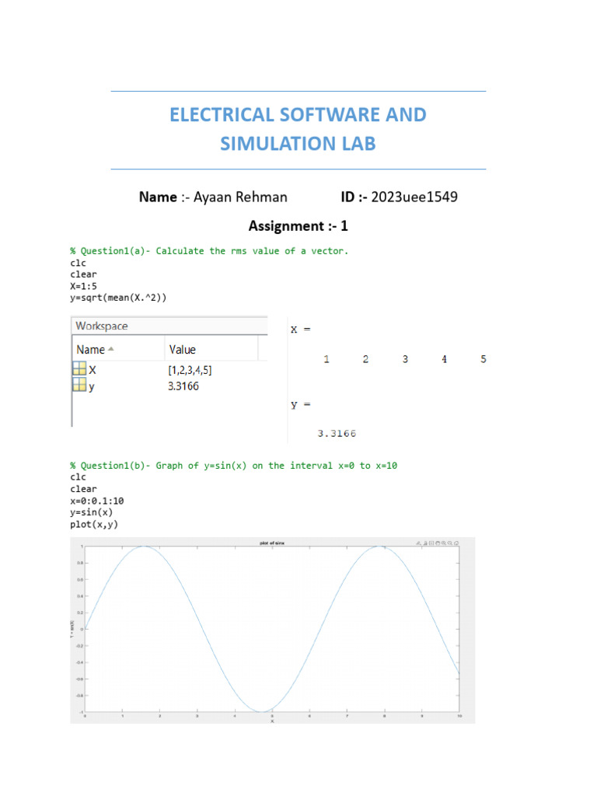Click the output label y =
Image resolution: width=597 pixels, height=796 pixels.
301,404
